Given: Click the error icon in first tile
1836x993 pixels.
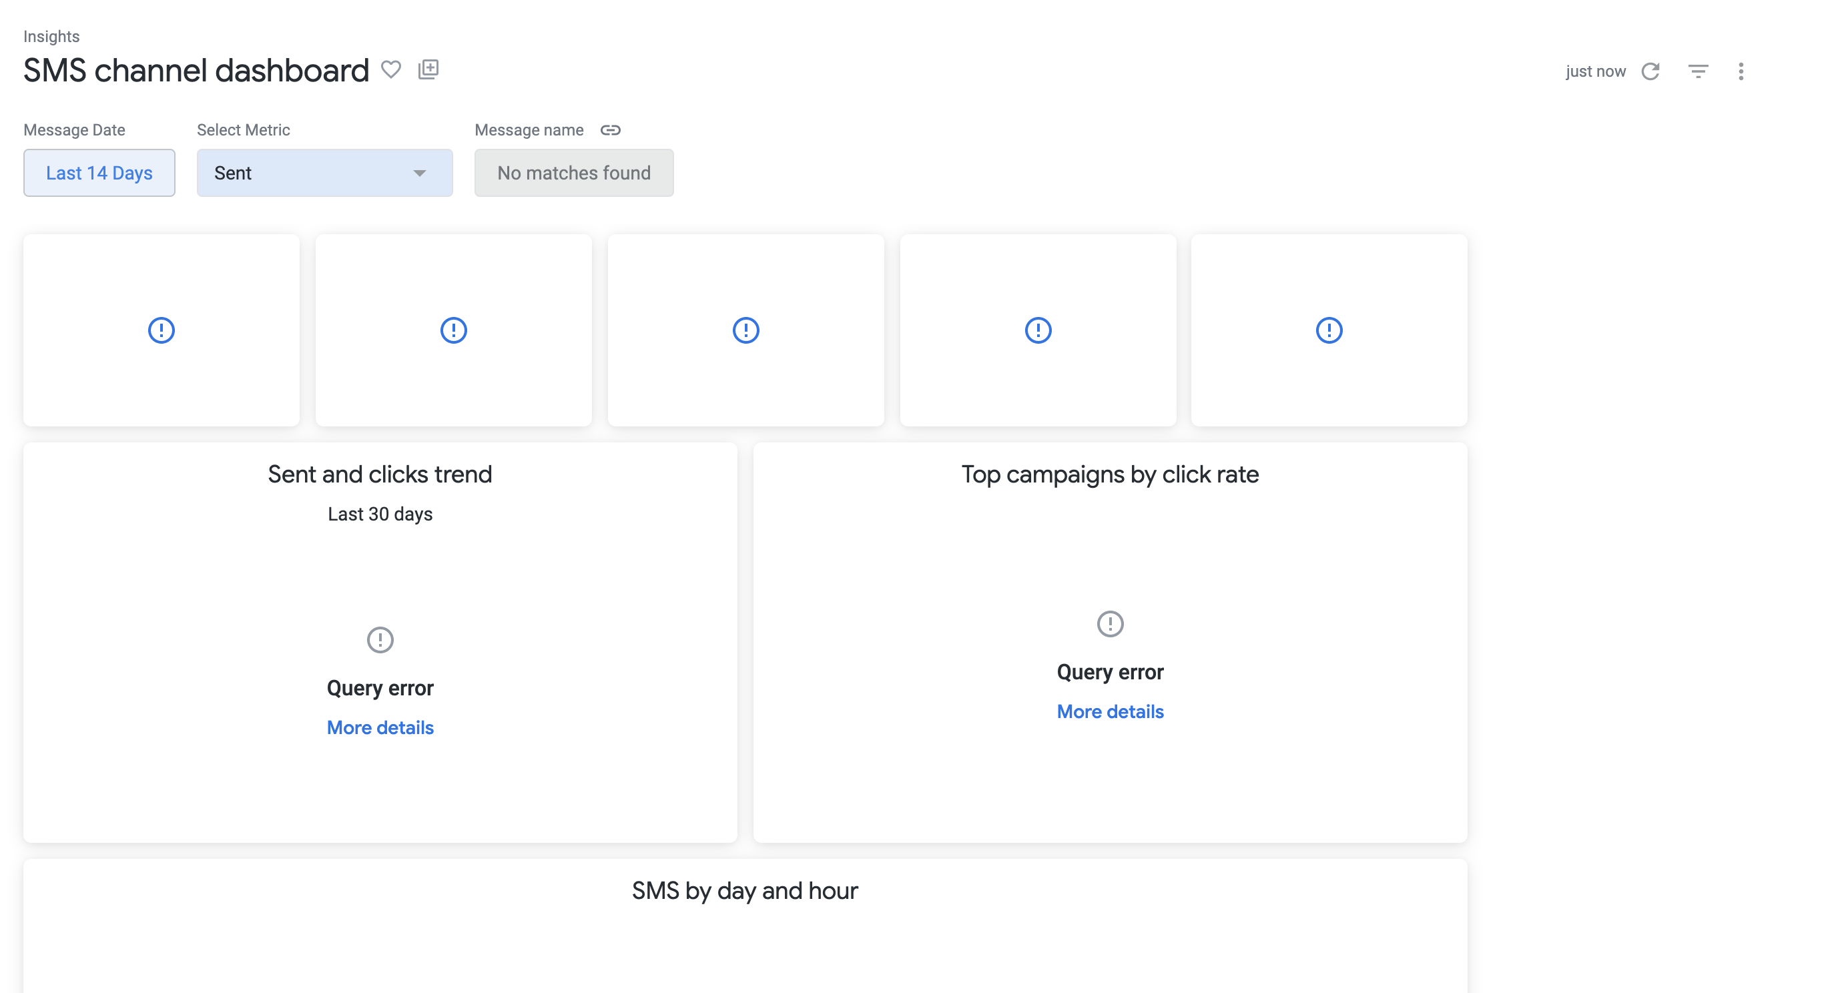Looking at the screenshot, I should pos(161,330).
